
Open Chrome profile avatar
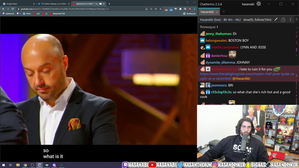(190, 9)
